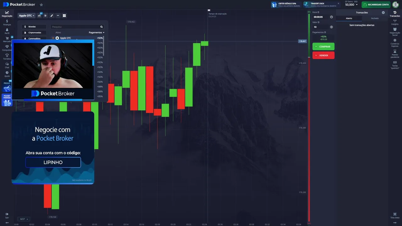
Task: Open the M37 timeframe dropdown
Action: [24, 219]
